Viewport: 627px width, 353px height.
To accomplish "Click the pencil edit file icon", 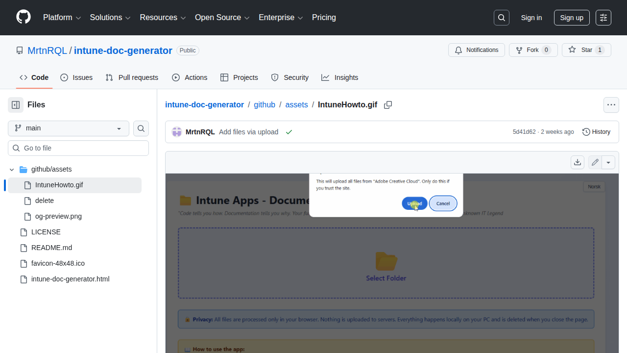I will (595, 162).
